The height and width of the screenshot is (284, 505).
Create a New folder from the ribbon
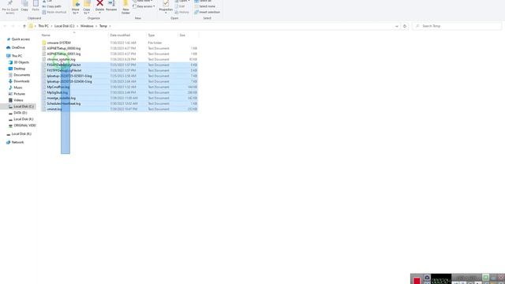126,7
